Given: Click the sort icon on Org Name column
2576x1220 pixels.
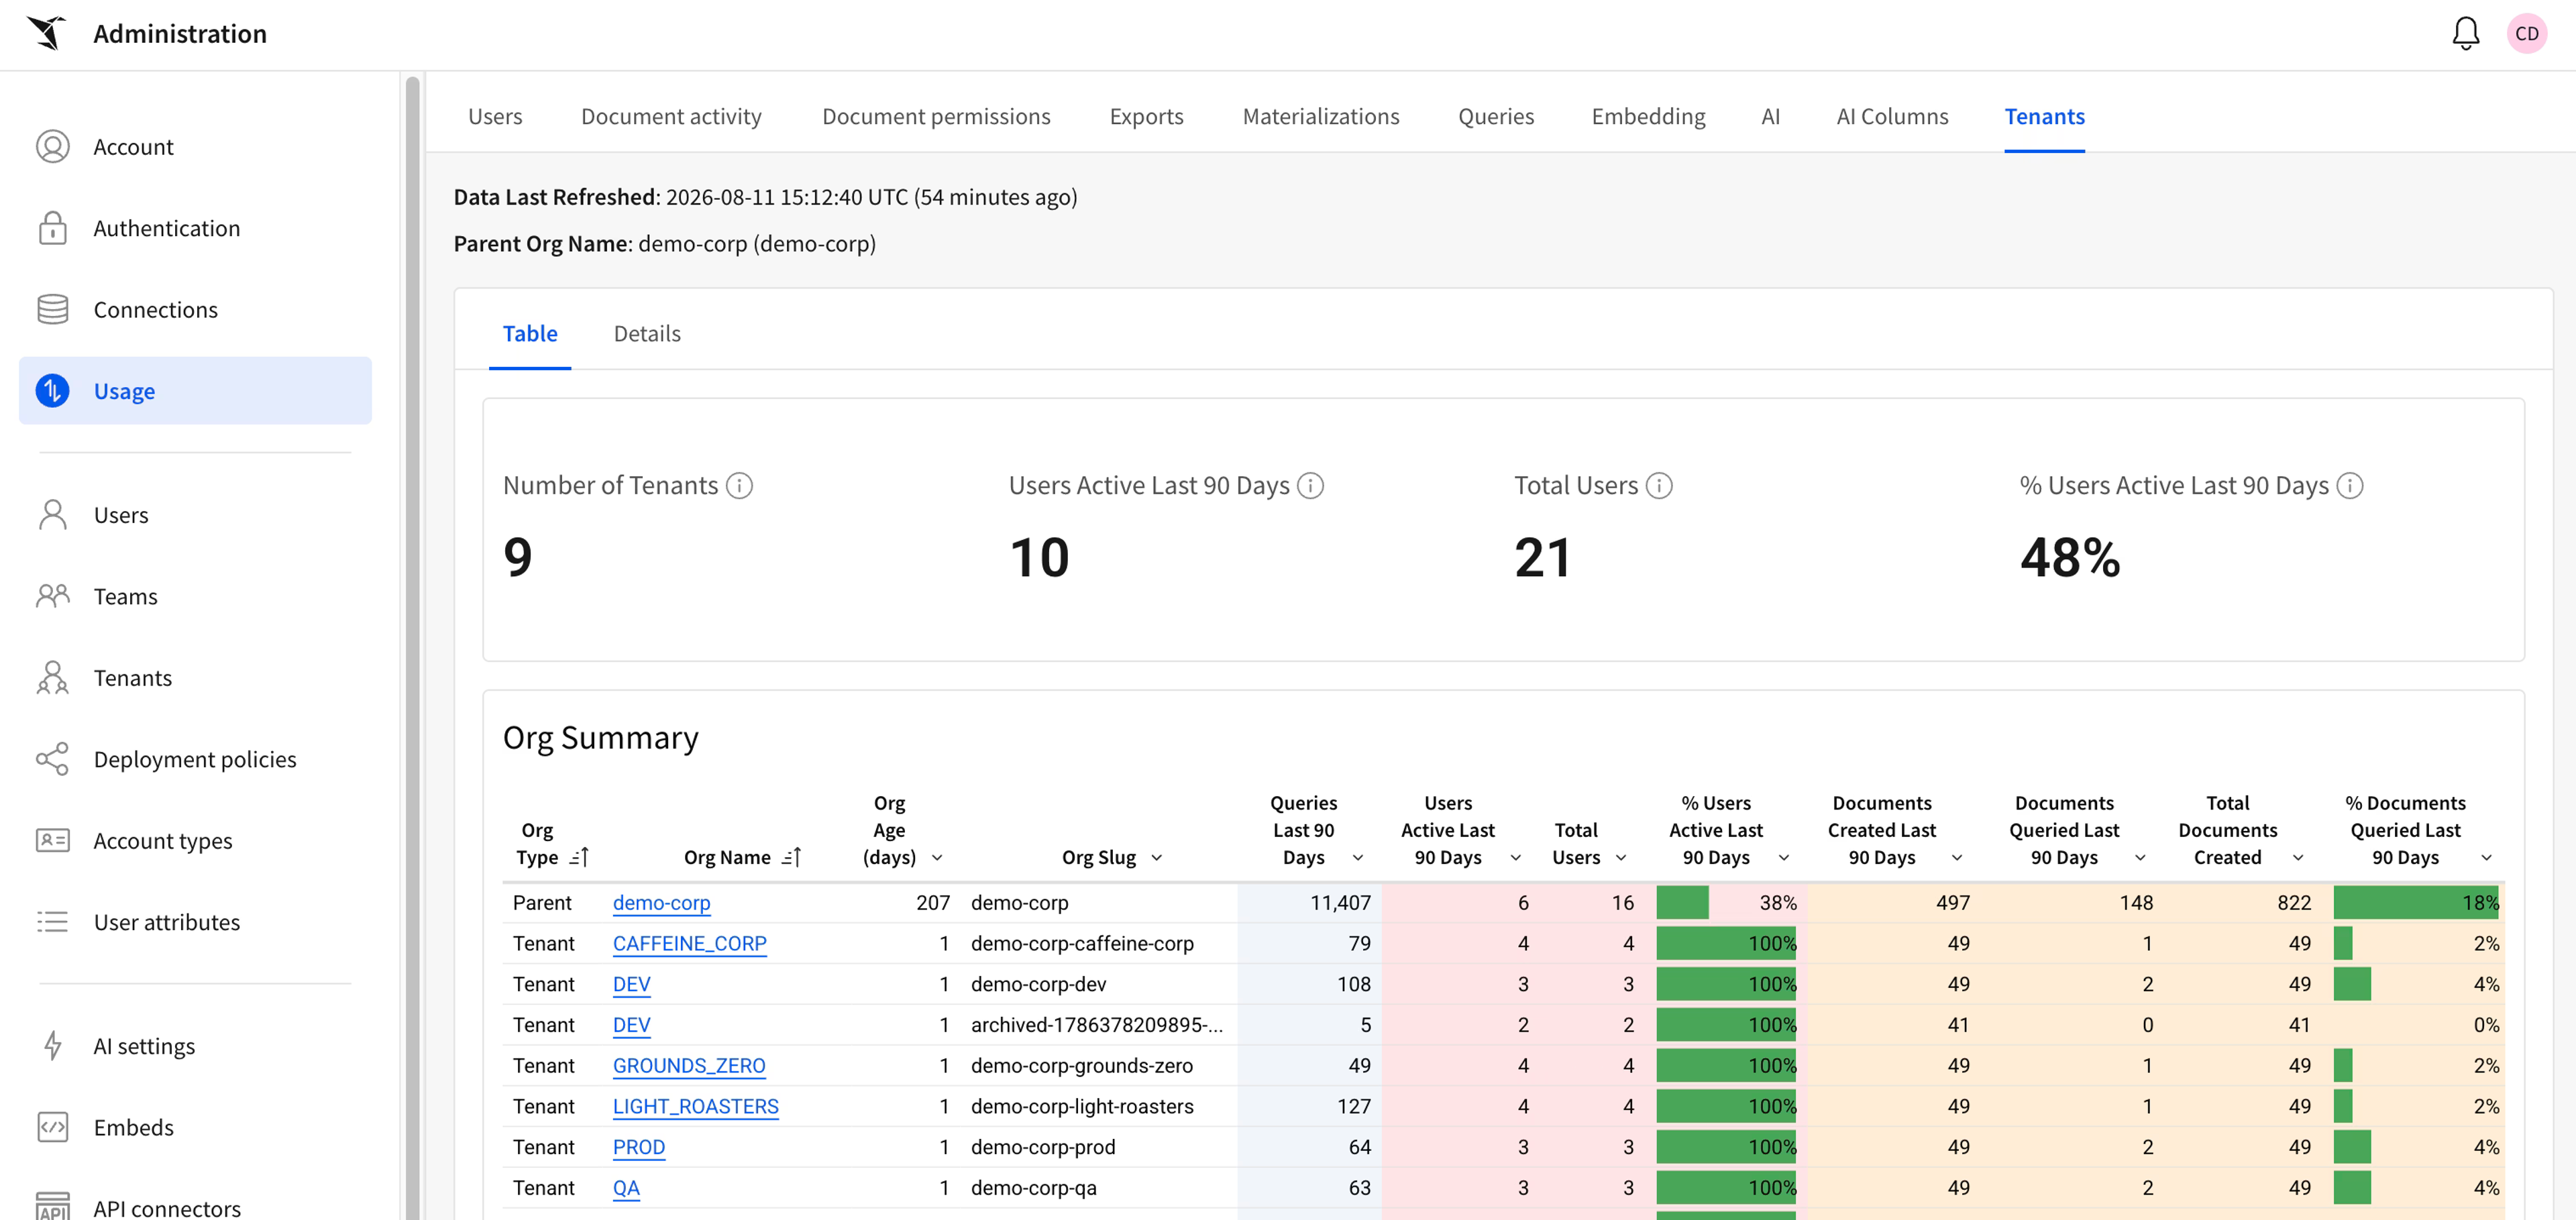Looking at the screenshot, I should (792, 858).
